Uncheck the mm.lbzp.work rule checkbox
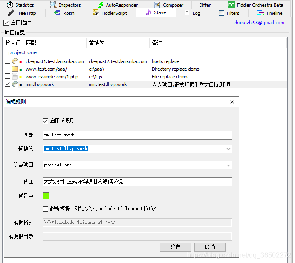Image resolution: width=295 pixels, height=263 pixels. point(7,84)
